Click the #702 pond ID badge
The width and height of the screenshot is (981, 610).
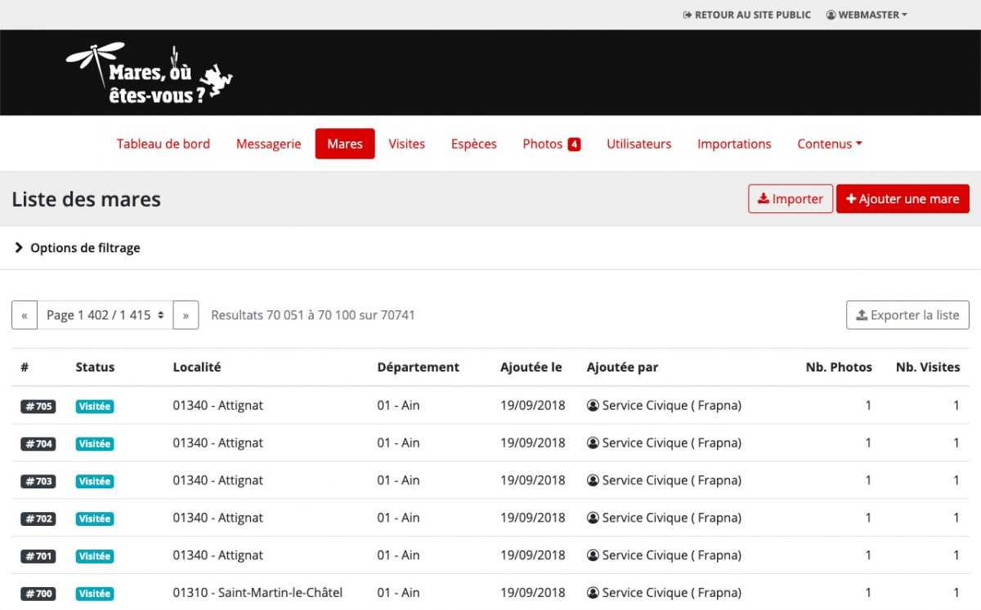(x=38, y=519)
